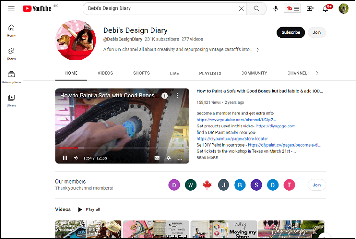
Task: Click the purple D member avatar
Action: [x=174, y=185]
